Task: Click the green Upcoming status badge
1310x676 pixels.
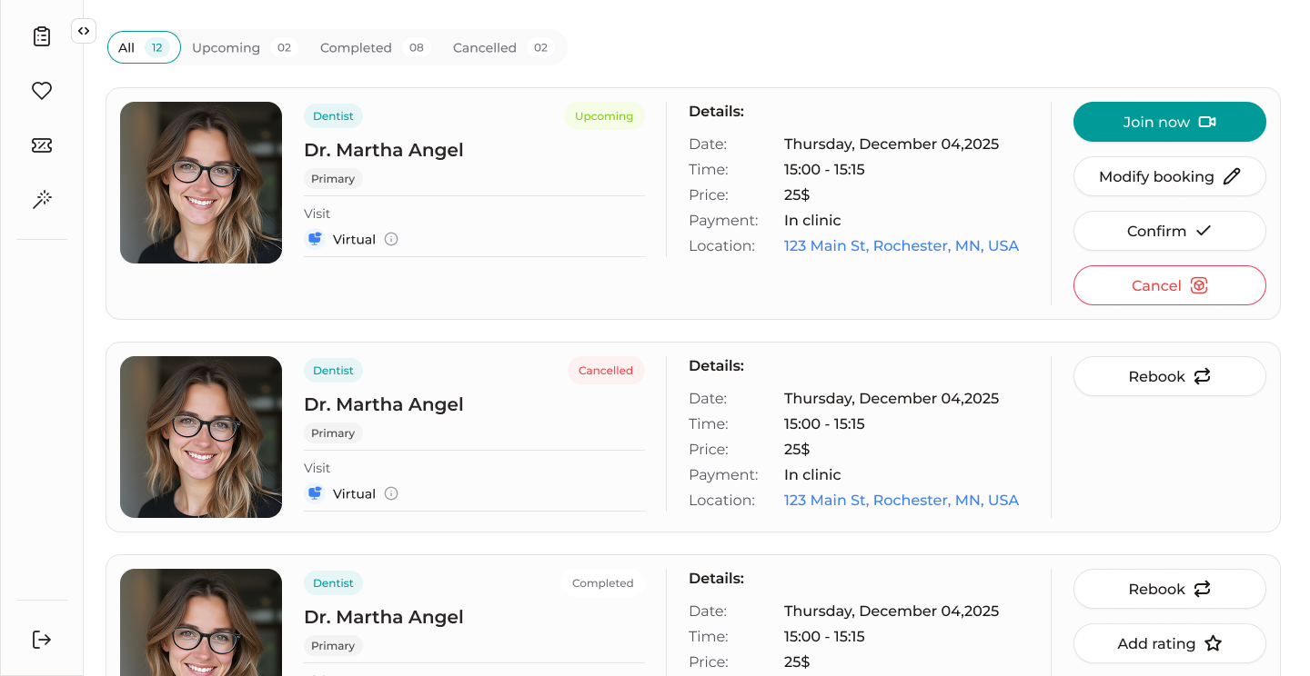Action: pos(604,116)
